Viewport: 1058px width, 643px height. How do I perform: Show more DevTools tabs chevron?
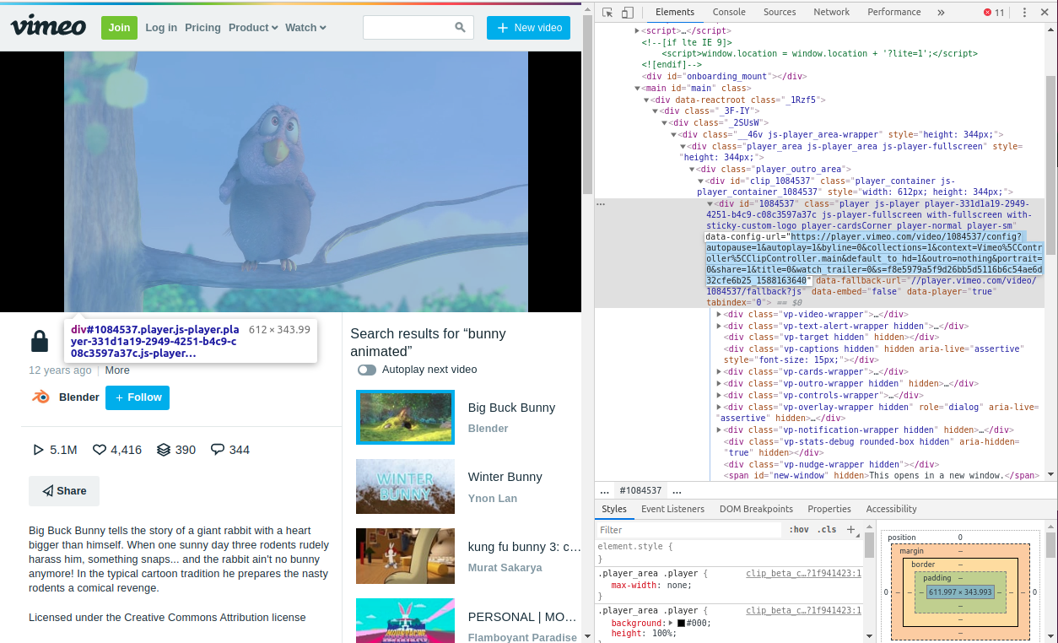[x=941, y=13]
